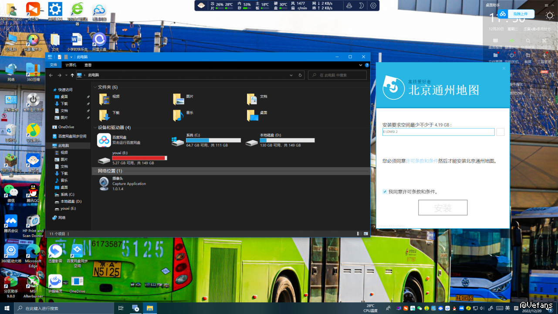558x314 pixels.
Task: Open the address bar history dropdown
Action: pos(291,75)
